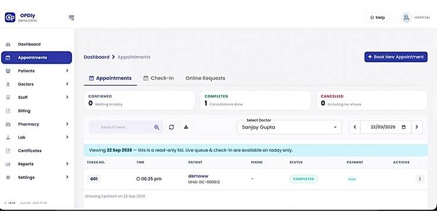Click the Doctors sidebar icon

pos(8,84)
